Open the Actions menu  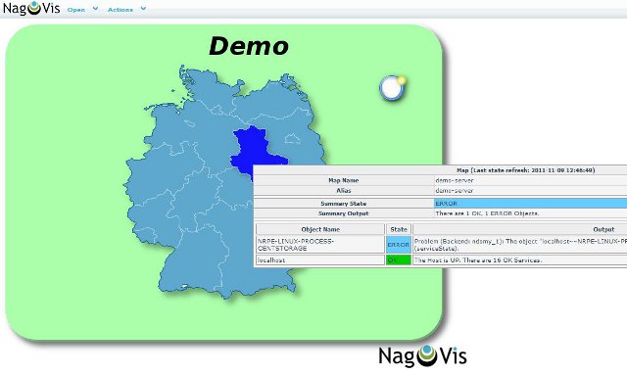coord(120,10)
